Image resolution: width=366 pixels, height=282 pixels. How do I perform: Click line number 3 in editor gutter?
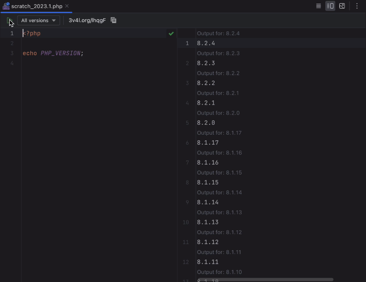coord(12,53)
